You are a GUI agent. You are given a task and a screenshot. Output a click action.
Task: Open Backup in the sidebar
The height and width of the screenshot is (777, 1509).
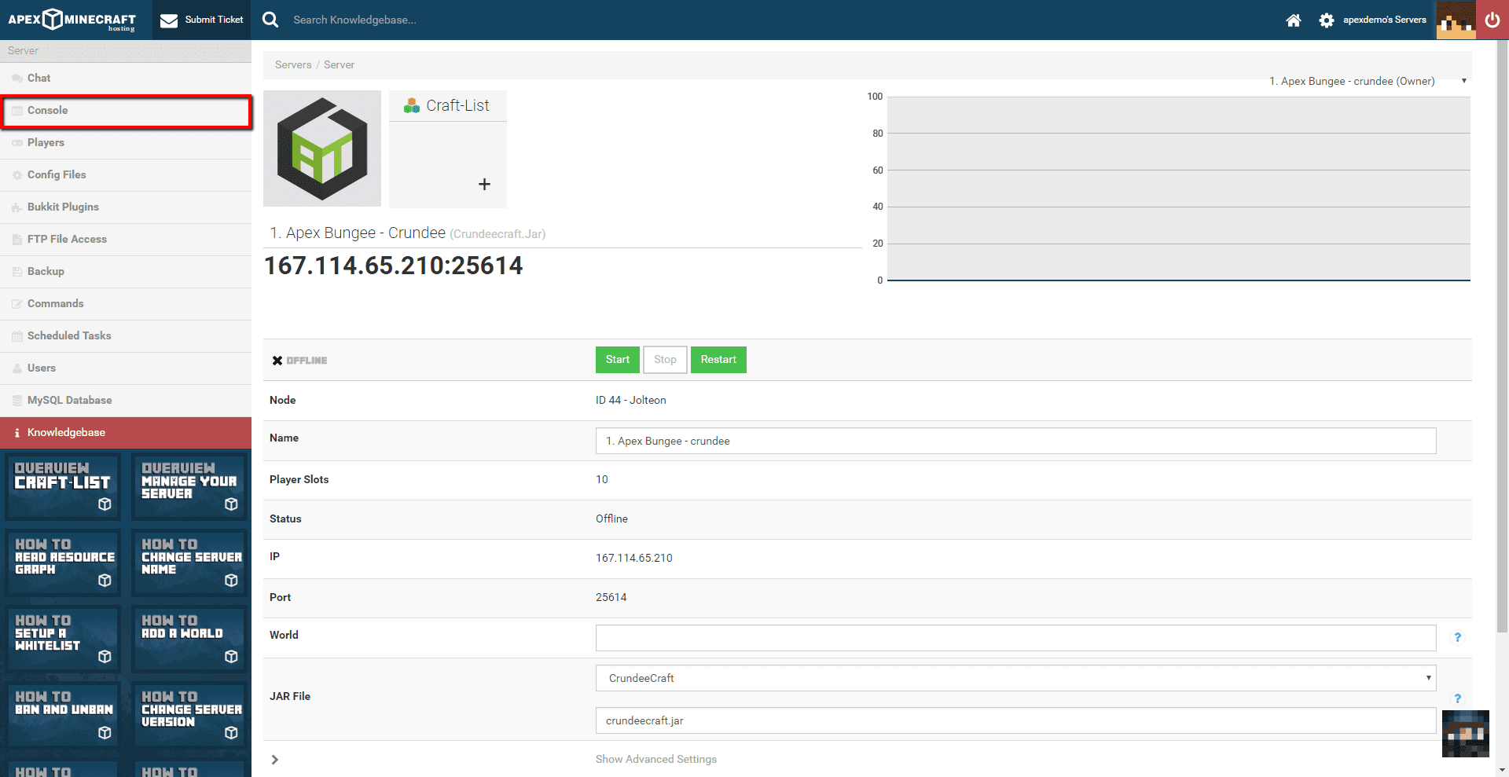(x=126, y=272)
